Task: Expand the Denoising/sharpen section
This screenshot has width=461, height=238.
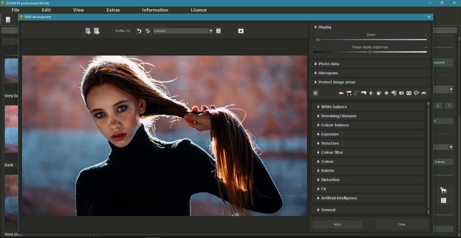Action: pos(338,116)
